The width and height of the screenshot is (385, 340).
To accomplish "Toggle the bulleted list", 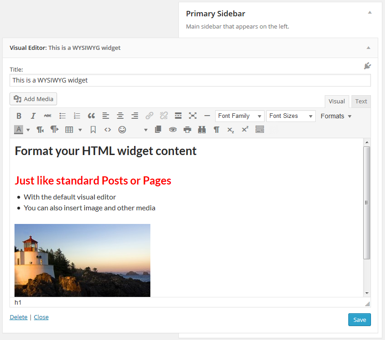I will pos(62,116).
